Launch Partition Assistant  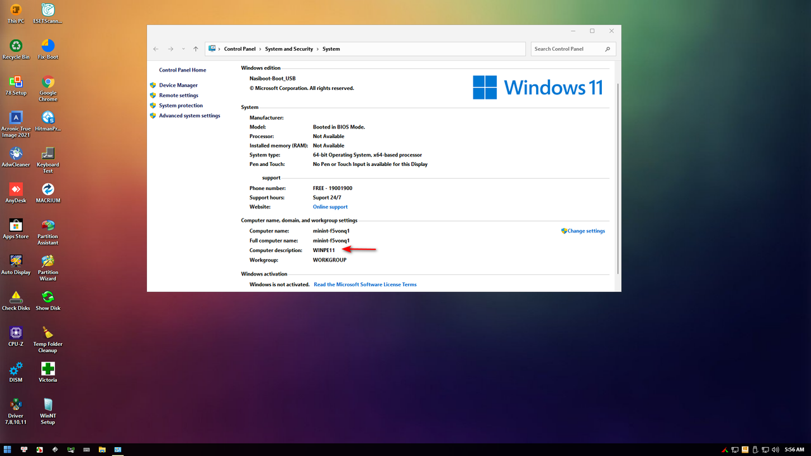(48, 232)
